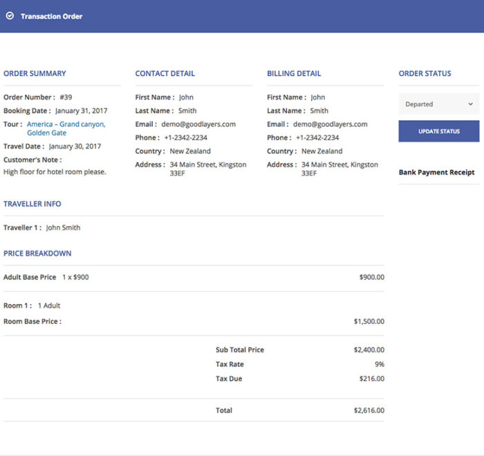Click the check circle icon in header
Screen dimensions: 484x456
tap(10, 16)
